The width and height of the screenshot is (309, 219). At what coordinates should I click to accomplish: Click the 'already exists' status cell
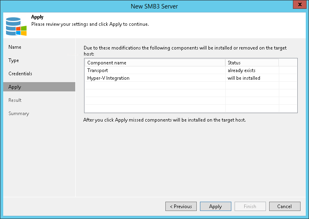(x=241, y=70)
